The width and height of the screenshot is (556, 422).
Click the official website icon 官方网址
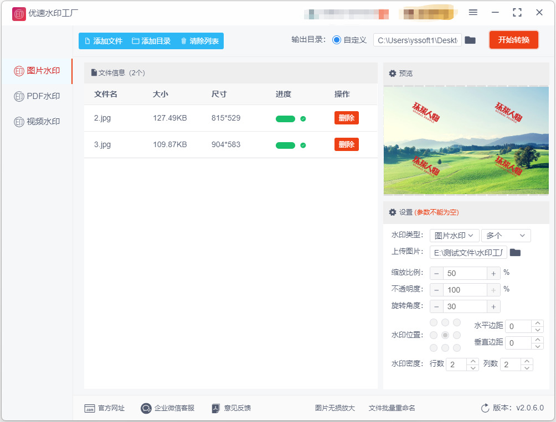pyautogui.click(x=89, y=408)
